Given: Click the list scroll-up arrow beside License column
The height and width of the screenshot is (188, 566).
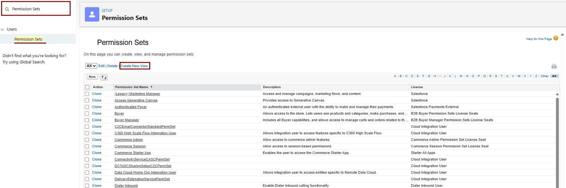Looking at the screenshot, I should coord(557,94).
